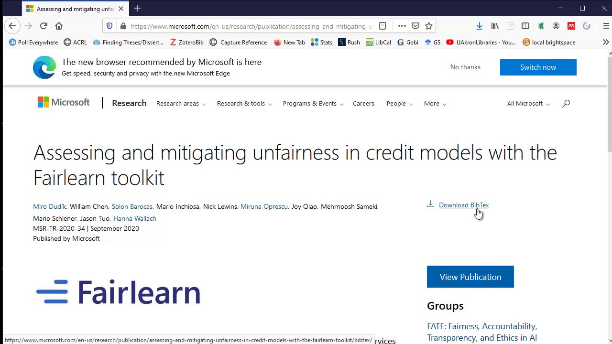Image resolution: width=612 pixels, height=344 pixels.
Task: Open the New Tab bookmark
Action: 289,42
